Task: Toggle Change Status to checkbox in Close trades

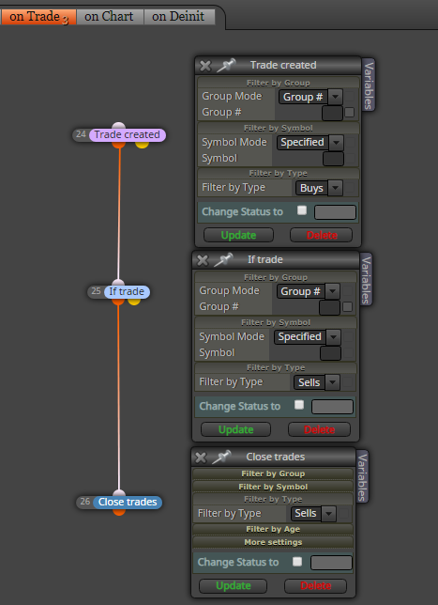Action: tap(297, 561)
